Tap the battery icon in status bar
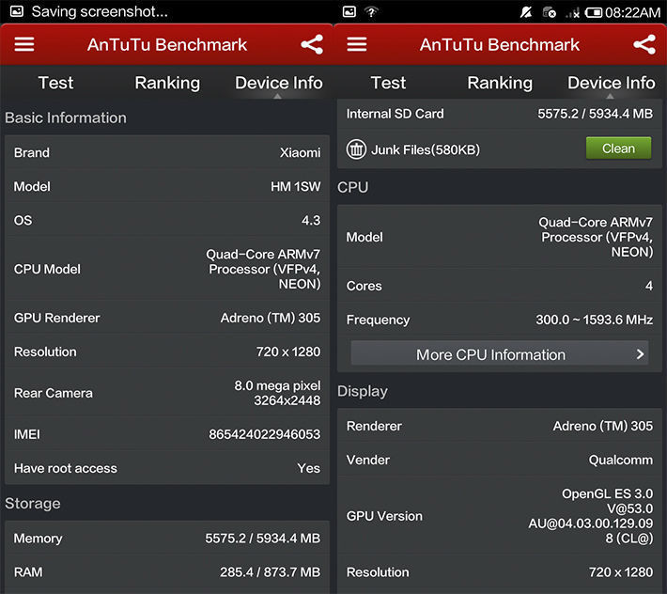 pos(594,12)
